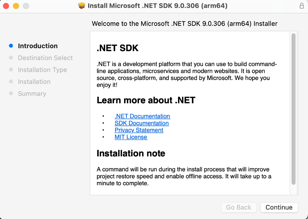Click the yellow minimize window button
Screen dimensions: 308x219
[16, 6]
